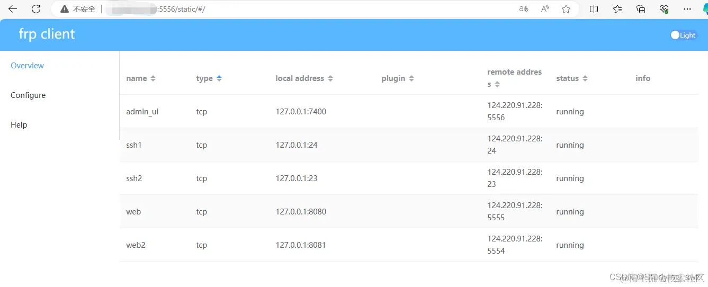The width and height of the screenshot is (708, 287).
Task: Select the web2 proxy name
Action: pos(136,245)
